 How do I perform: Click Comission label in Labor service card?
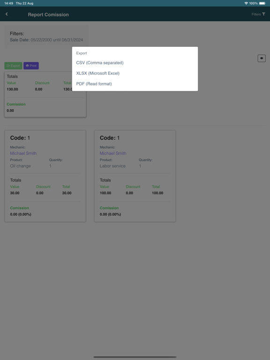click(109, 208)
